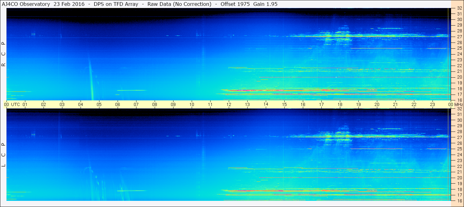
Task: Click 28 MHz tick in RCP panel
Action: (459, 31)
